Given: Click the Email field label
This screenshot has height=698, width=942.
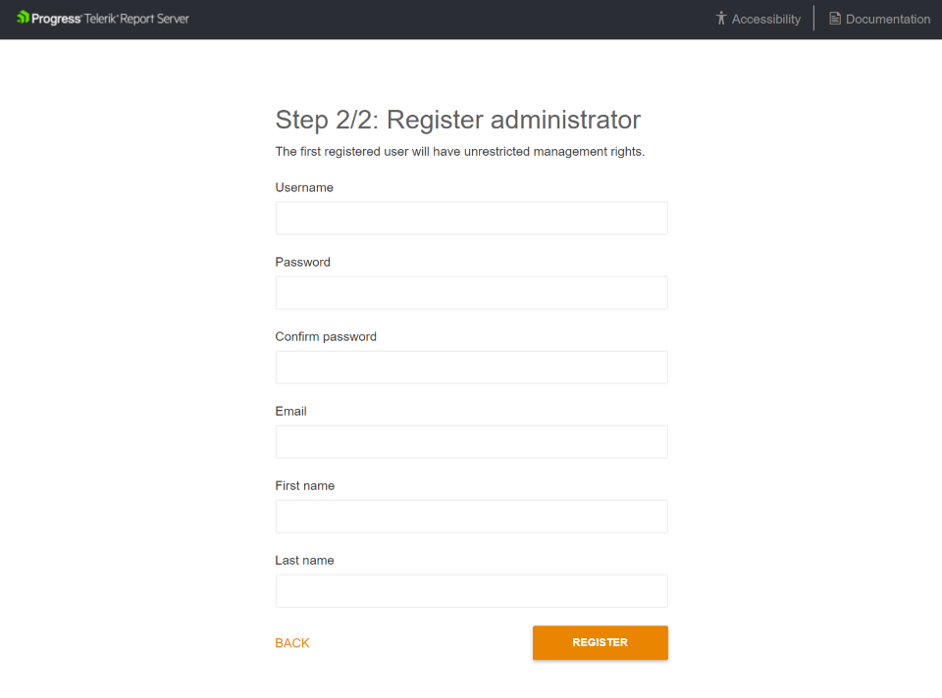Looking at the screenshot, I should coord(290,411).
